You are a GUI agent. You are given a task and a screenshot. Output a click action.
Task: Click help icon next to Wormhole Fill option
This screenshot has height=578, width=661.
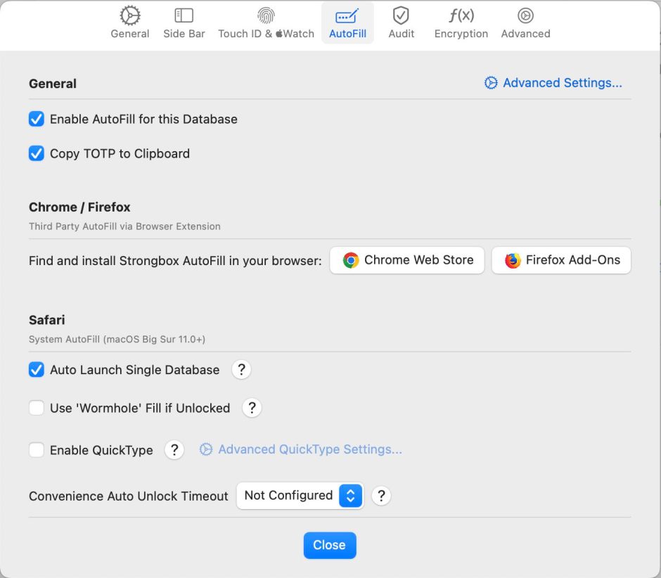pyautogui.click(x=252, y=408)
